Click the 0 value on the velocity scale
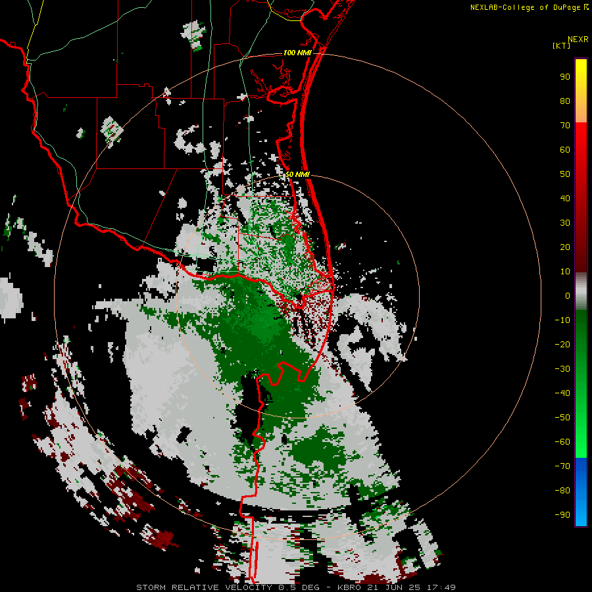The height and width of the screenshot is (592, 592). [x=568, y=296]
